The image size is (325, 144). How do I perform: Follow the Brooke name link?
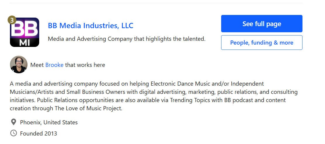click(54, 65)
